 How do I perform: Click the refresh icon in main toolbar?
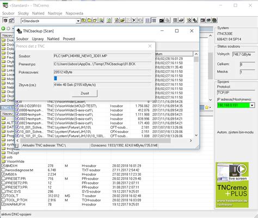point(109,21)
